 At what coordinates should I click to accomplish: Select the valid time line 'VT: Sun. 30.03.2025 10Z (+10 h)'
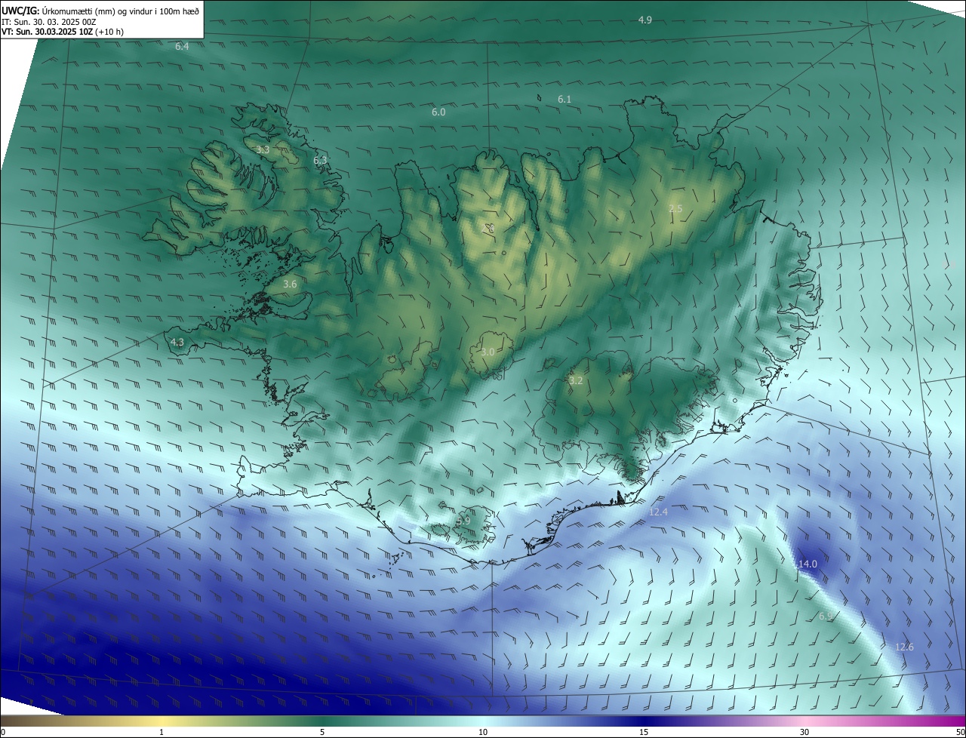63,32
